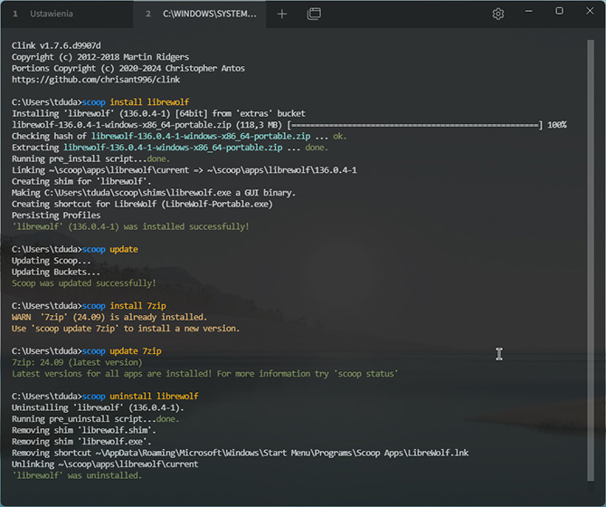This screenshot has height=507, width=606.
Task: Click the https://github.com/chrisant996/clink link
Action: [96, 80]
